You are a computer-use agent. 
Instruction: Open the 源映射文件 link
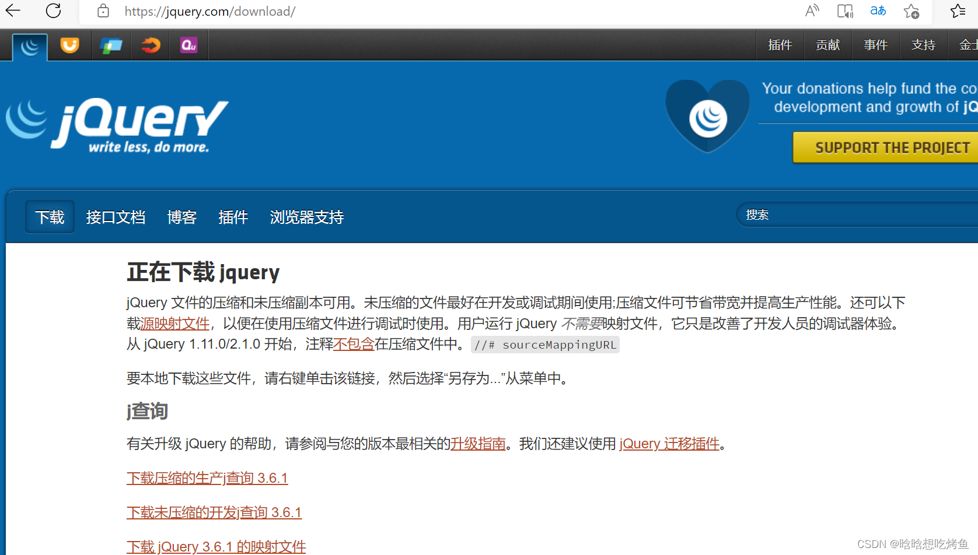[x=174, y=323]
